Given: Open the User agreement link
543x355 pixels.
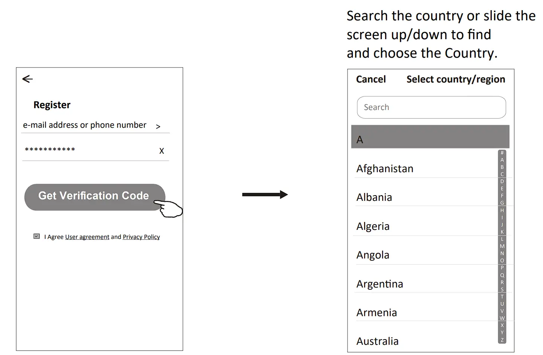Looking at the screenshot, I should 87,237.
